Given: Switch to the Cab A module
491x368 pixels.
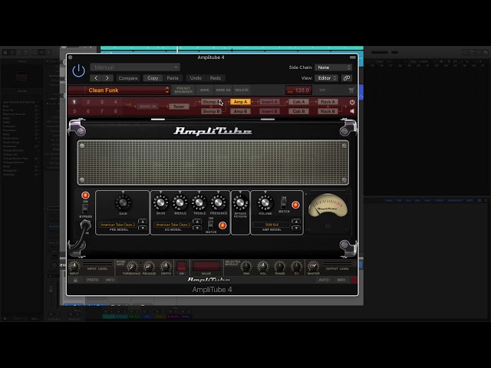Looking at the screenshot, I should pyautogui.click(x=298, y=102).
